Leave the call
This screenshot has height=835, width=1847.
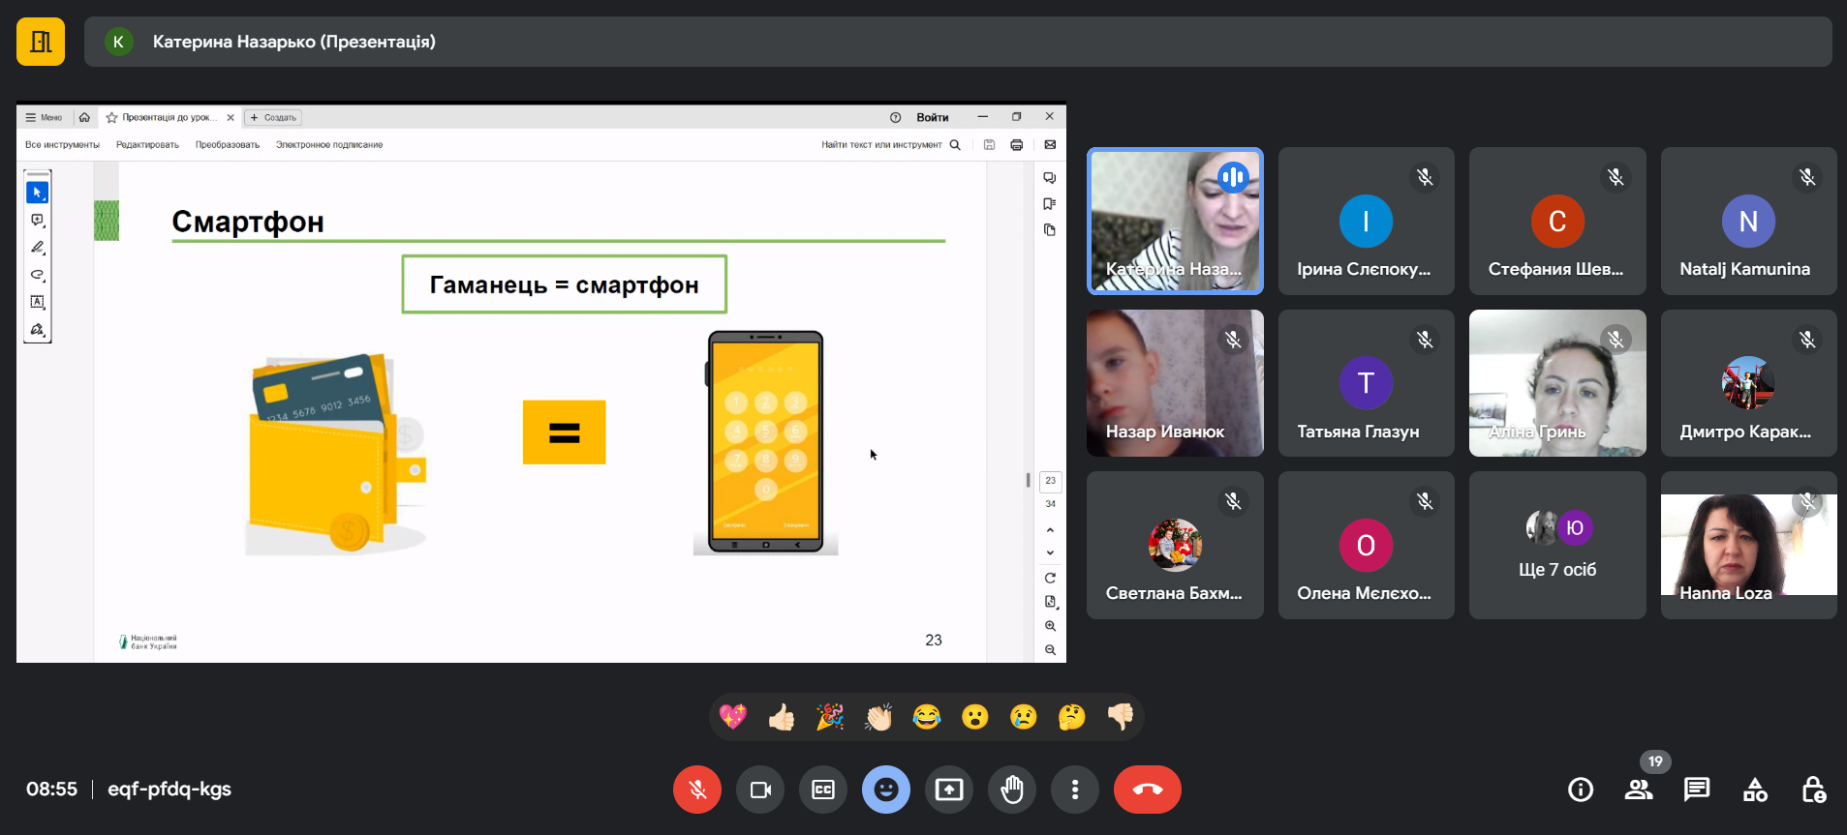(x=1147, y=790)
